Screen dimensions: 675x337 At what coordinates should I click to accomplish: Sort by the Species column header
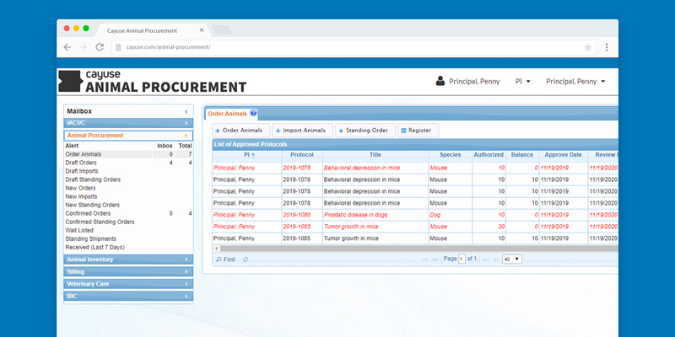coord(451,155)
